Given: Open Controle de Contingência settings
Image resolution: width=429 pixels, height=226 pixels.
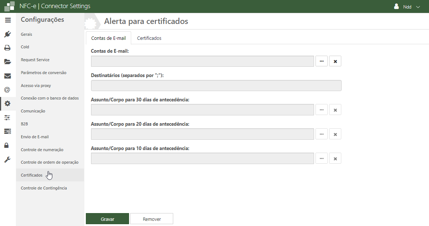Looking at the screenshot, I should (44, 188).
